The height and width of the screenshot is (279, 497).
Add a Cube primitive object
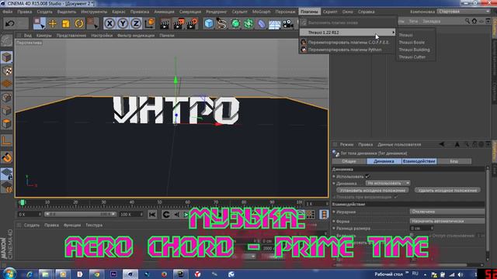point(209,24)
